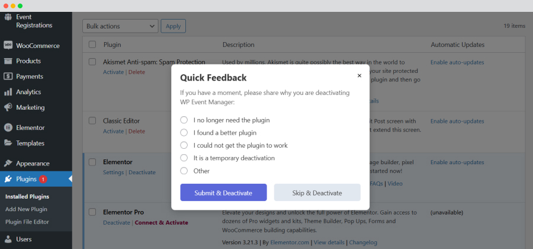533x249 pixels.
Task: Open Add New Plugin submenu item
Action: [26, 209]
